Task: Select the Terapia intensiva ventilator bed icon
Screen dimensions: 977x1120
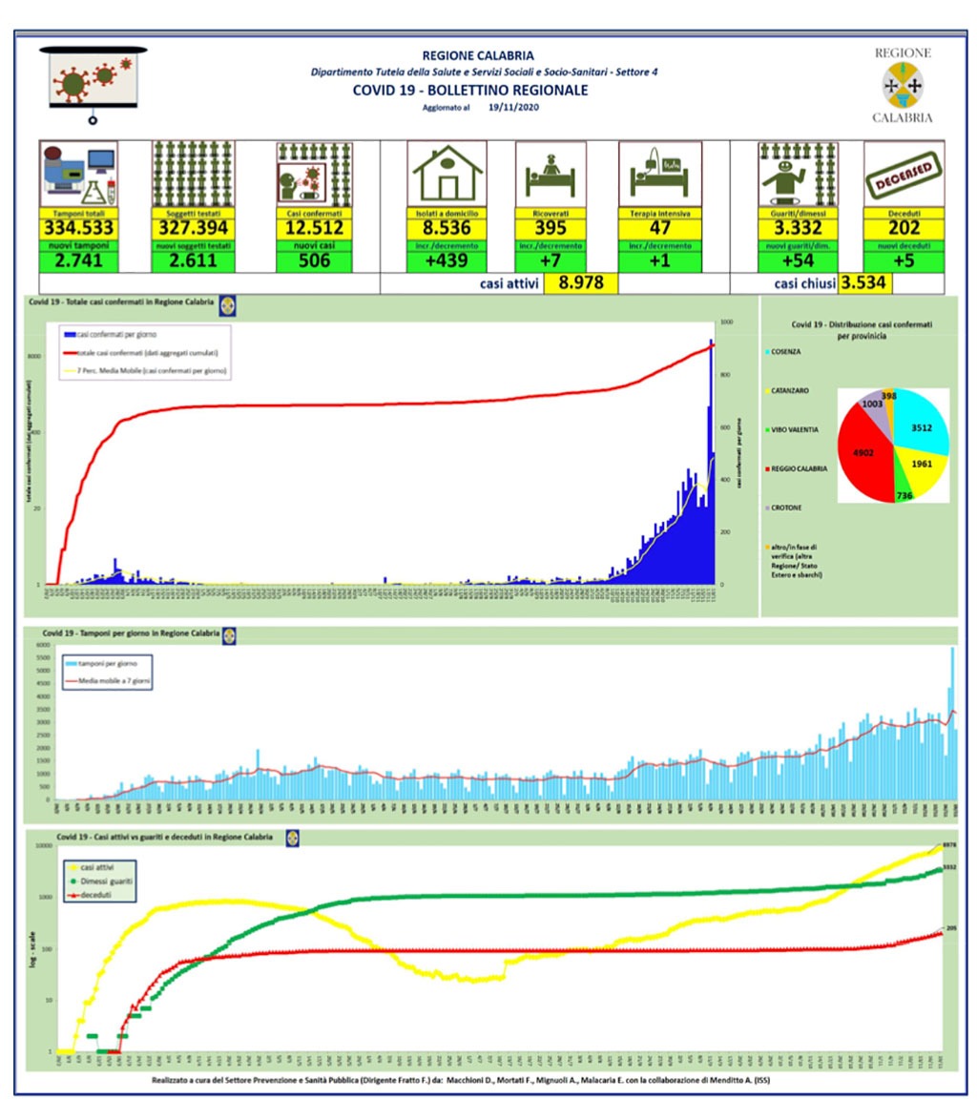Action: 660,175
